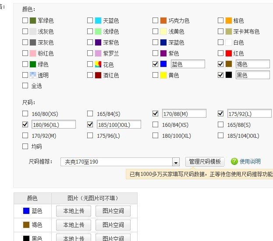The image size is (273, 241).
Task: Click 本地上传 for the 蓝色 row
Action: click(x=73, y=211)
